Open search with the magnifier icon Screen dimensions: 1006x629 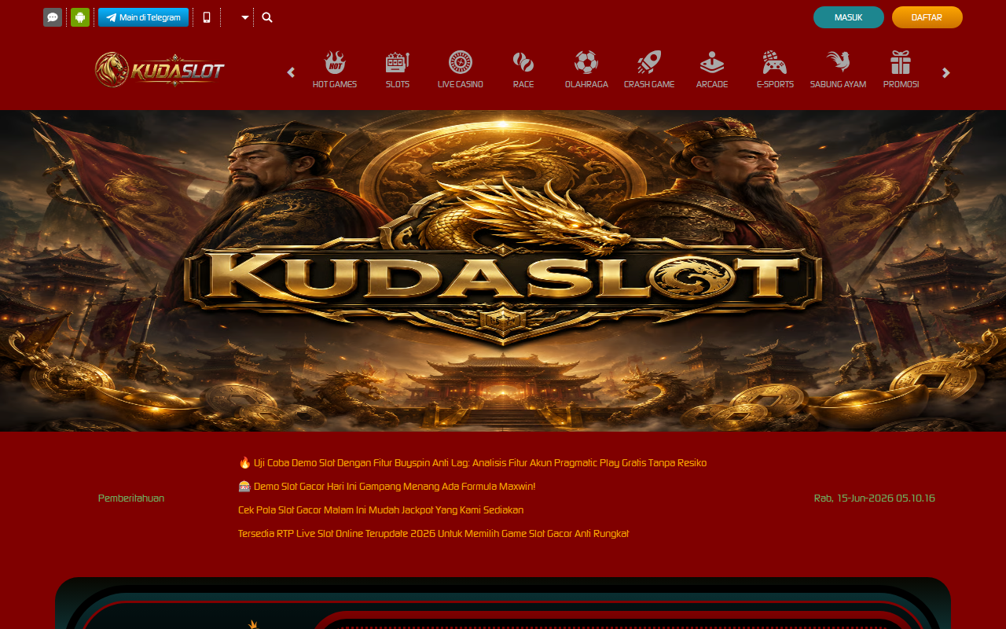point(267,17)
